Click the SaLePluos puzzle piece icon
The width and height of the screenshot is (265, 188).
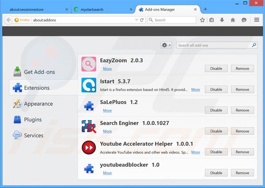point(89,106)
